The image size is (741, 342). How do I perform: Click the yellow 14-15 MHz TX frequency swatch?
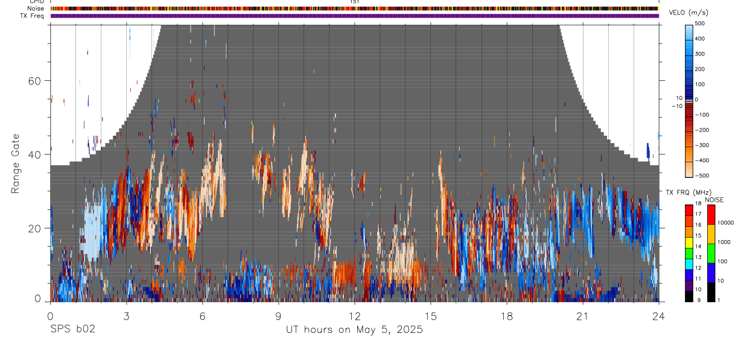pyautogui.click(x=689, y=242)
